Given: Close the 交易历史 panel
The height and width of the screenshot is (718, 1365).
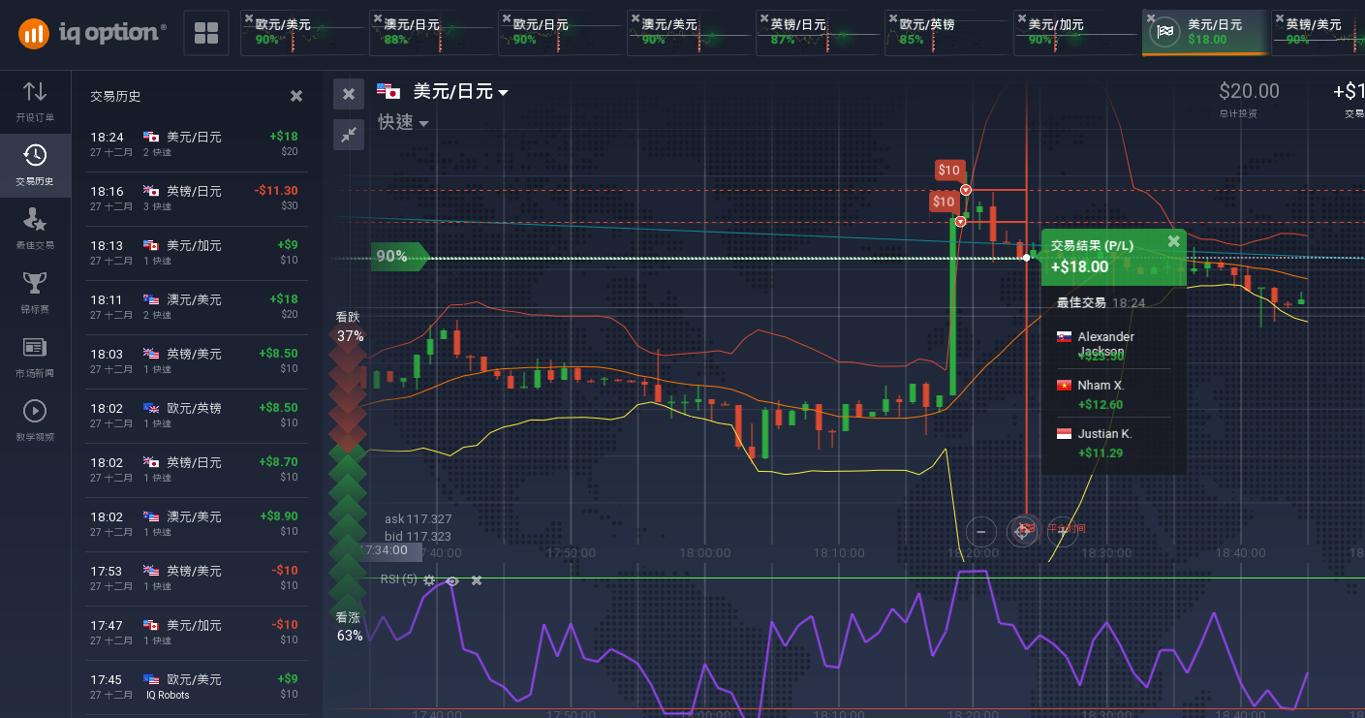Looking at the screenshot, I should 296,96.
